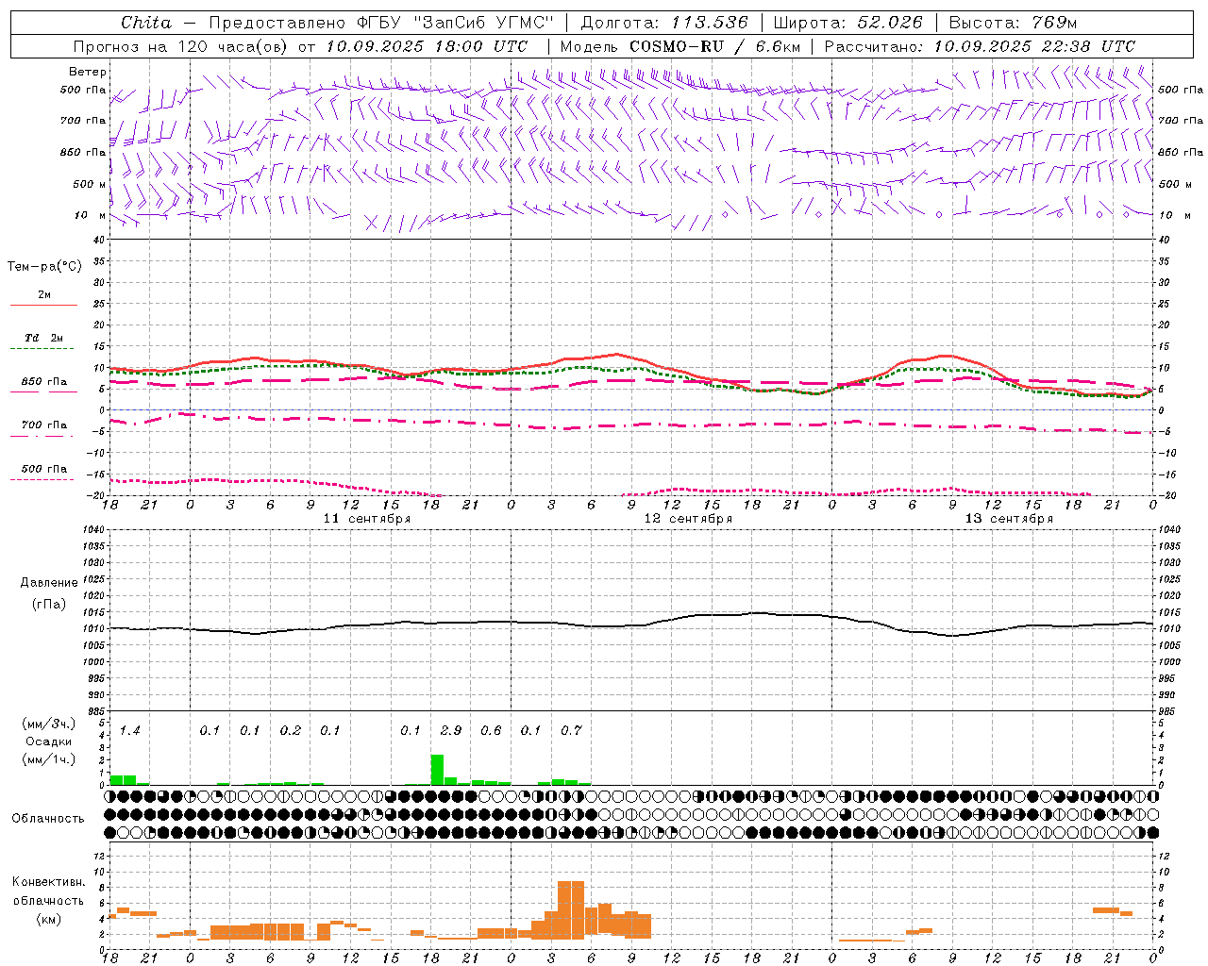Click the 700 гПа temperature legend entry
1208x966 pixels.
pyautogui.click(x=44, y=425)
